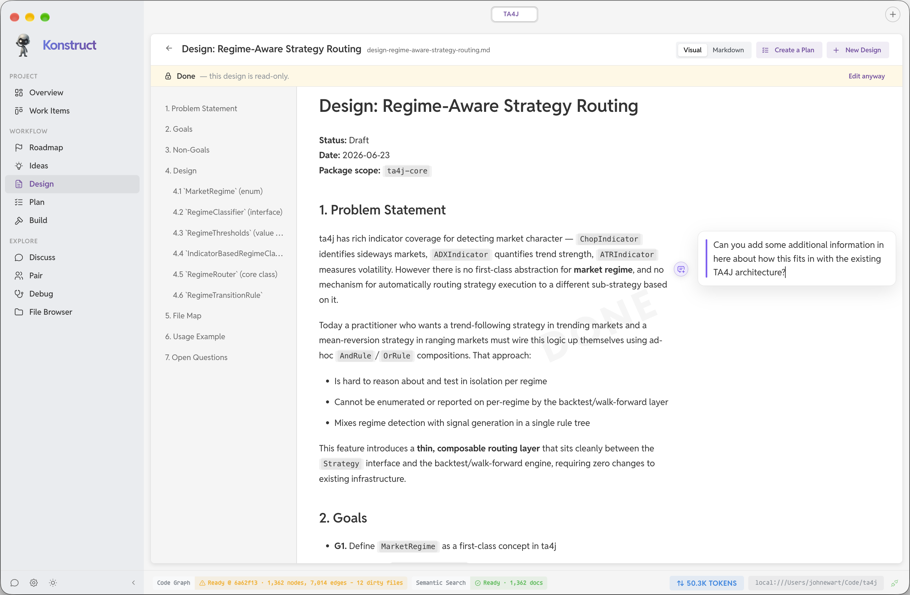Click the Pair people icon
The height and width of the screenshot is (595, 910).
click(x=19, y=276)
